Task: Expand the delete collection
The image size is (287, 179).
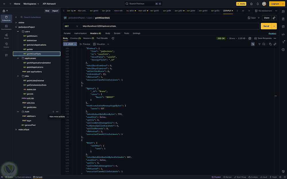Action: pyautogui.click(x=16, y=23)
